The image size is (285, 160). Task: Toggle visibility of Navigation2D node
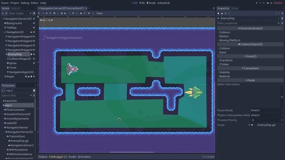coord(34,32)
